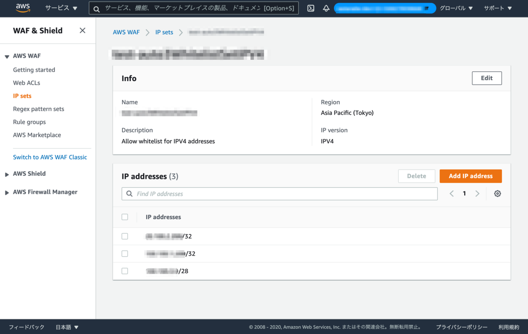Image resolution: width=528 pixels, height=334 pixels.
Task: Go to next page of IP addresses
Action: coord(477,194)
